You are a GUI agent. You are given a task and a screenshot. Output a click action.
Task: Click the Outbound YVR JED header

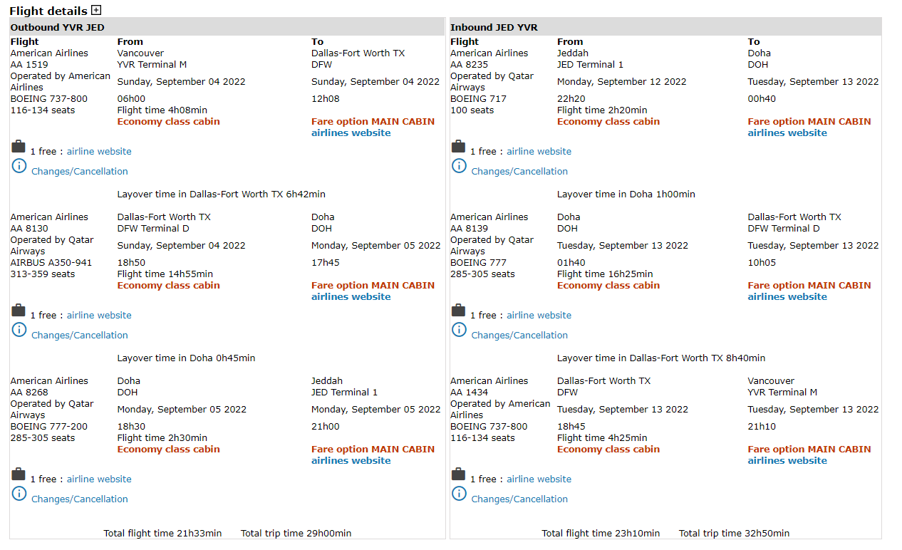click(57, 28)
